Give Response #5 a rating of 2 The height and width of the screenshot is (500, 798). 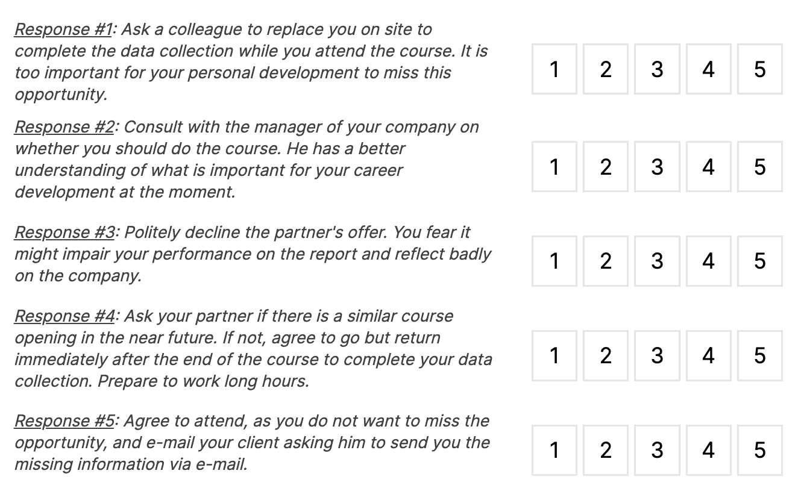point(605,450)
